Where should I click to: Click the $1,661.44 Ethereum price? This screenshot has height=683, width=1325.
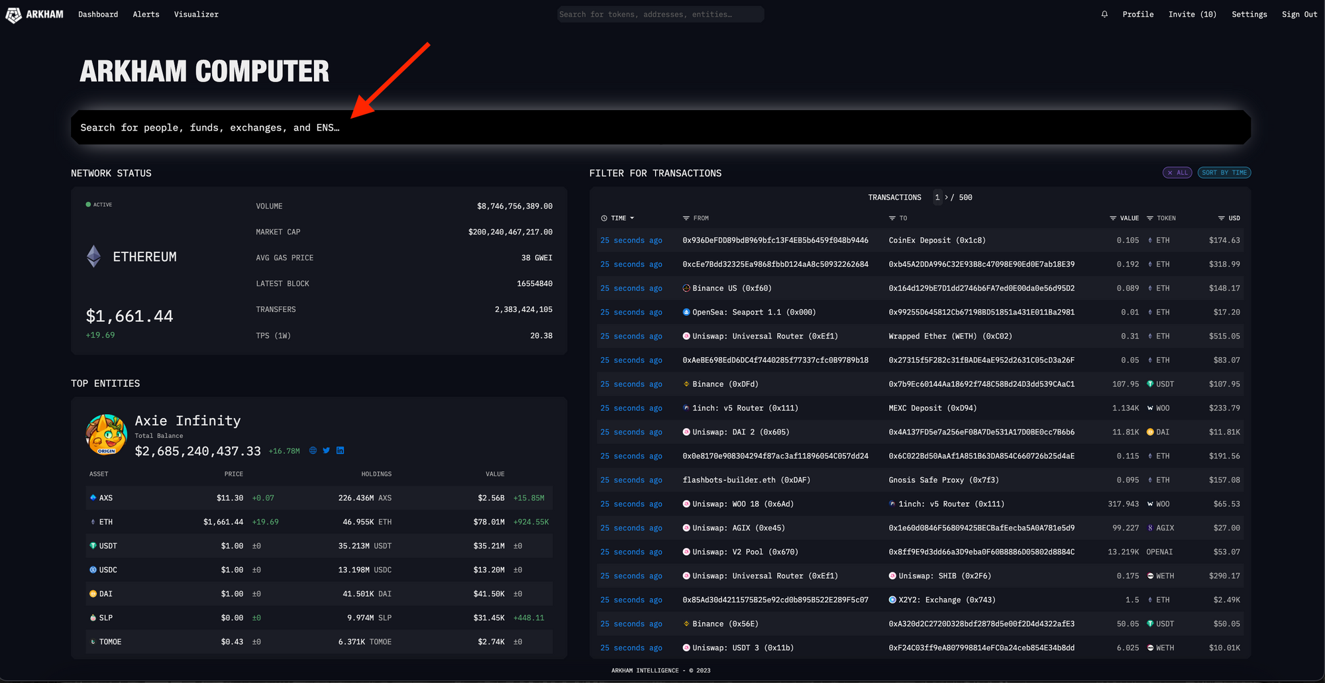pos(129,316)
